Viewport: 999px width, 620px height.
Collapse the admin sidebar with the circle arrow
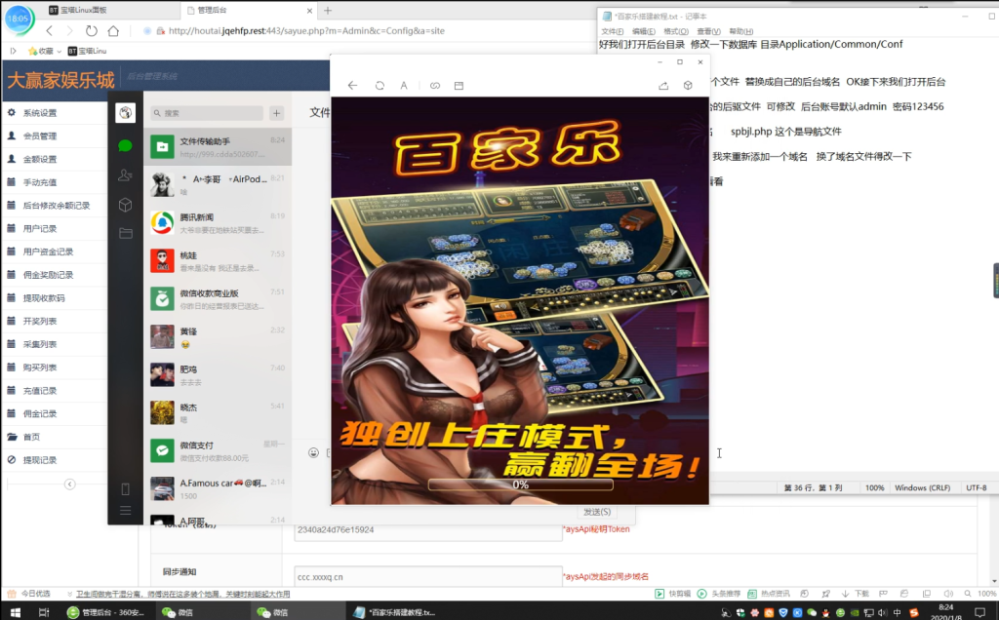pyautogui.click(x=69, y=484)
